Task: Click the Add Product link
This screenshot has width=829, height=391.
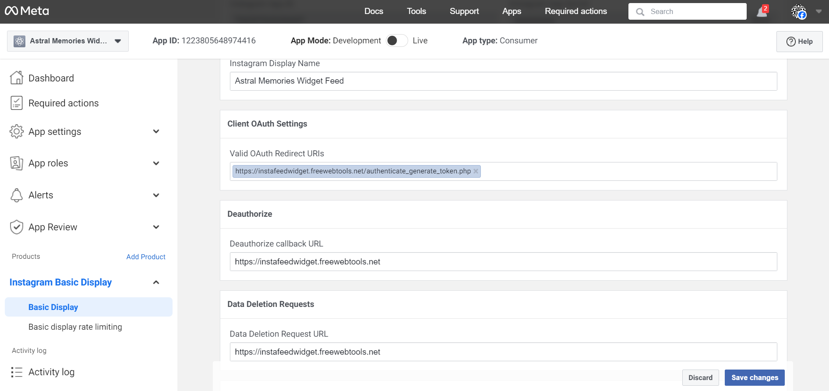Action: point(146,257)
